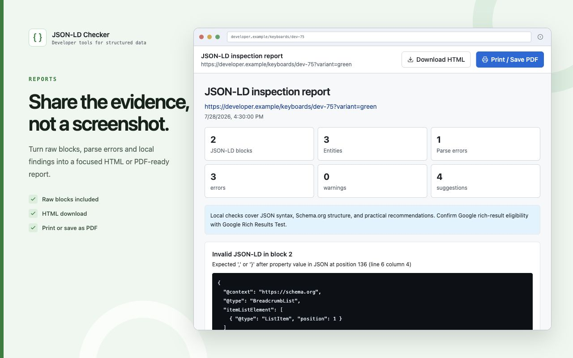Click the REPORTS section label
Screen dimensions: 573x358
(43, 79)
